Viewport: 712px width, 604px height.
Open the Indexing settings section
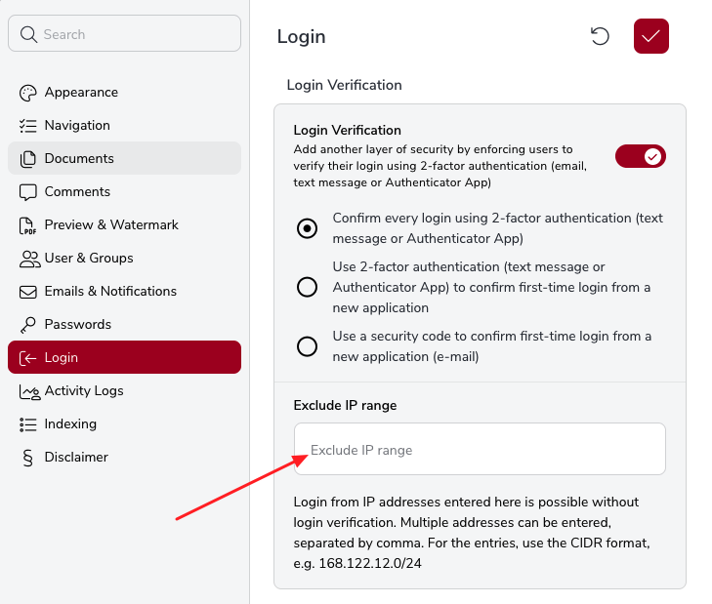click(x=70, y=424)
